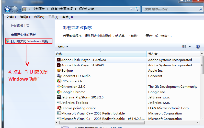Click the change view icon button
The image size is (204, 128).
point(184,47)
